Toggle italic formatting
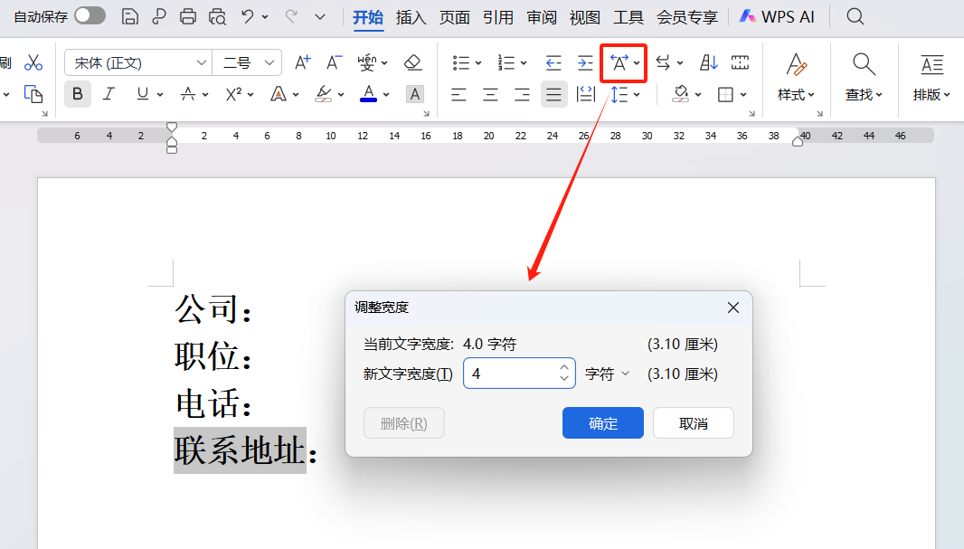Image resolution: width=964 pixels, height=549 pixels. 107,94
